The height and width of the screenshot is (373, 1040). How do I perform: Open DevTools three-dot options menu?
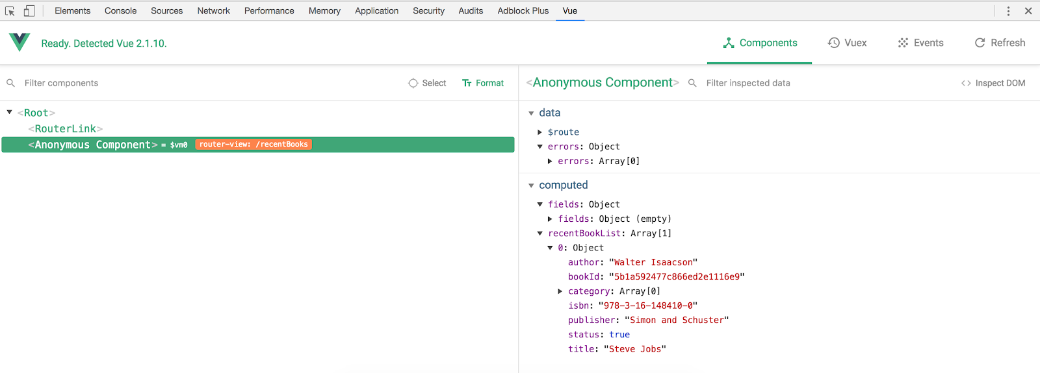point(1008,11)
